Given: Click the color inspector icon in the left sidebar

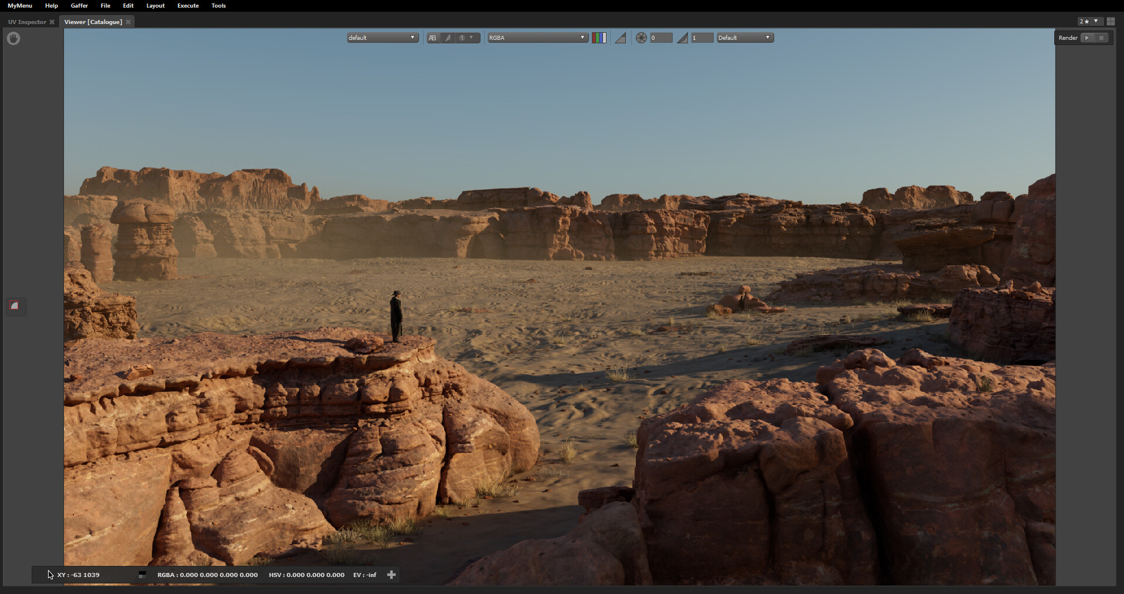Looking at the screenshot, I should click(16, 306).
